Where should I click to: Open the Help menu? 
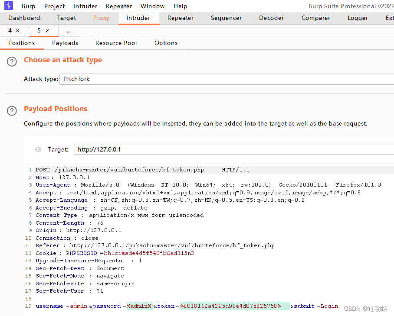pos(180,6)
